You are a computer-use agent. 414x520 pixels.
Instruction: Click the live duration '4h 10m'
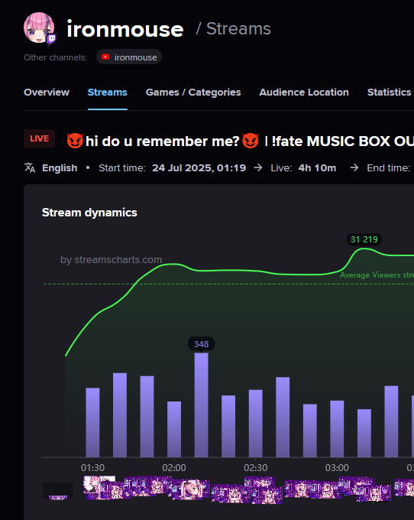pos(317,167)
